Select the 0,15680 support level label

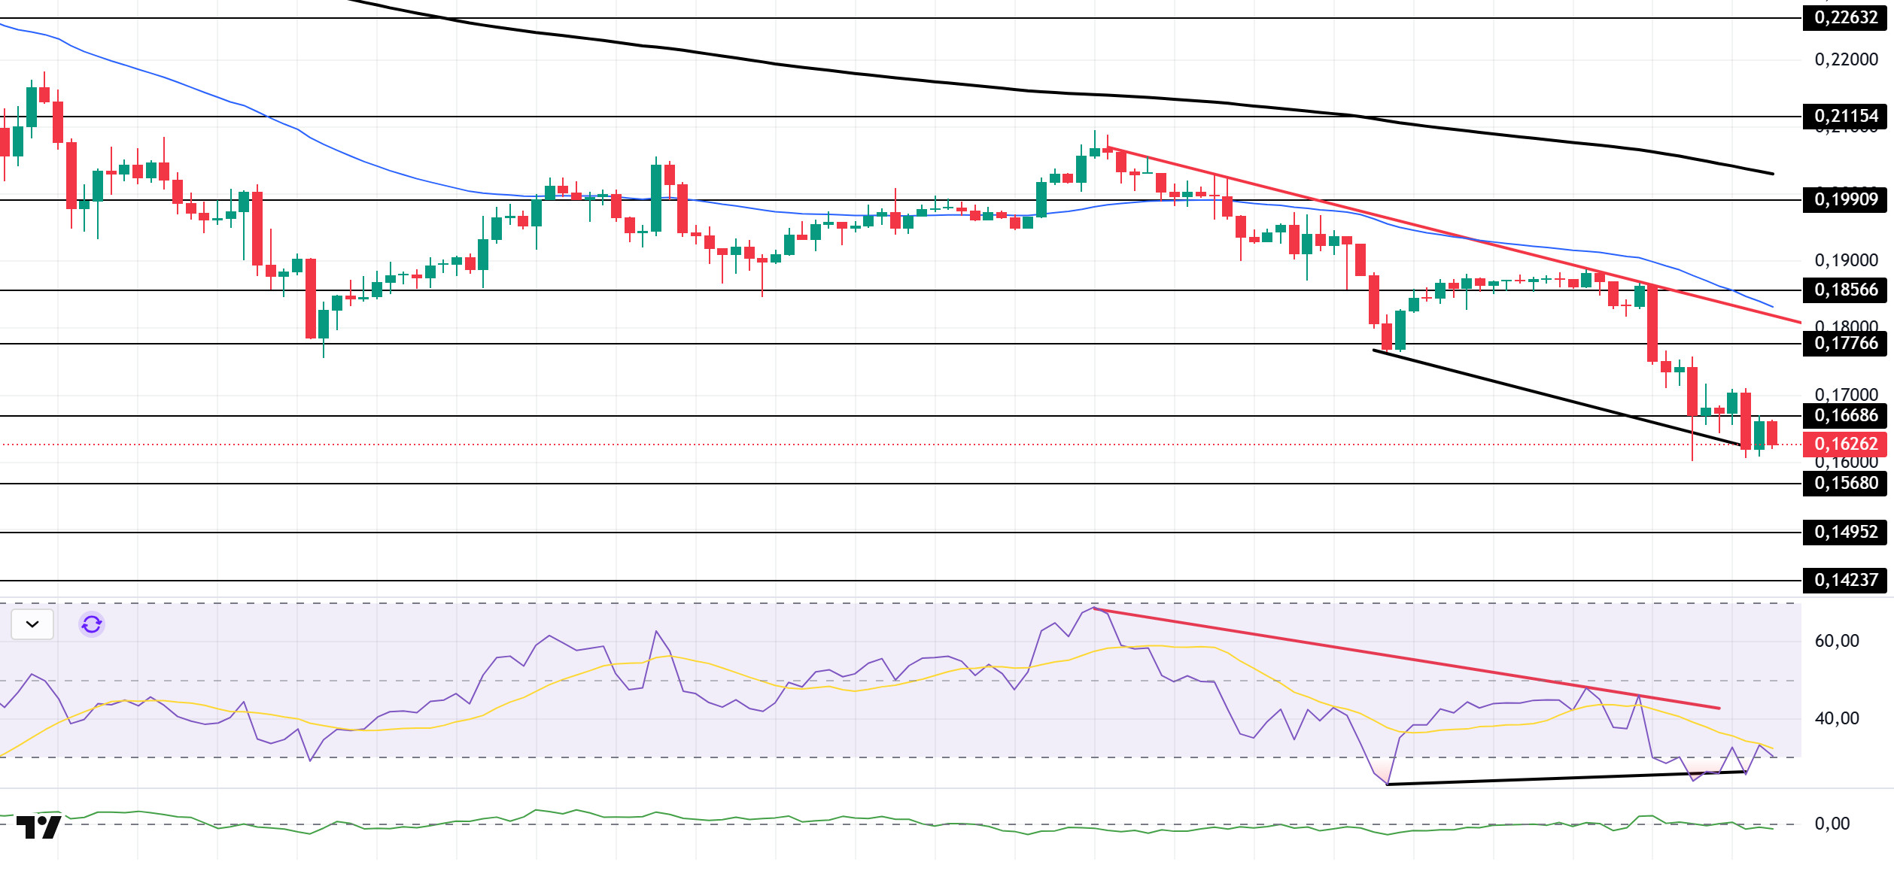(1844, 483)
